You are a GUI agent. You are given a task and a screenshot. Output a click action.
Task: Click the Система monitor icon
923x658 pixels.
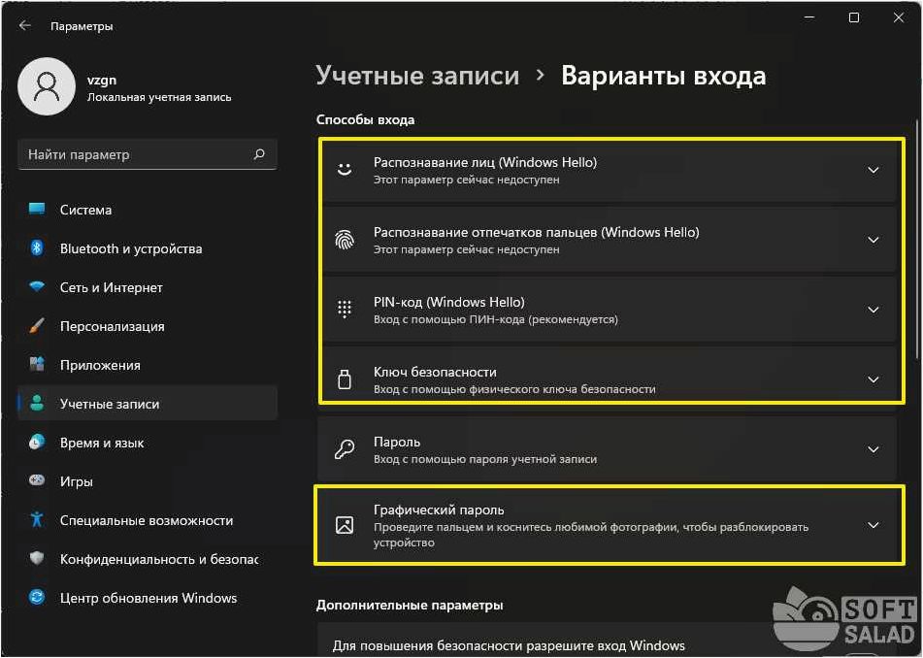pyautogui.click(x=37, y=210)
